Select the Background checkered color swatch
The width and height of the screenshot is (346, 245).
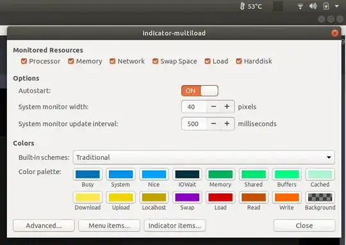pyautogui.click(x=320, y=197)
